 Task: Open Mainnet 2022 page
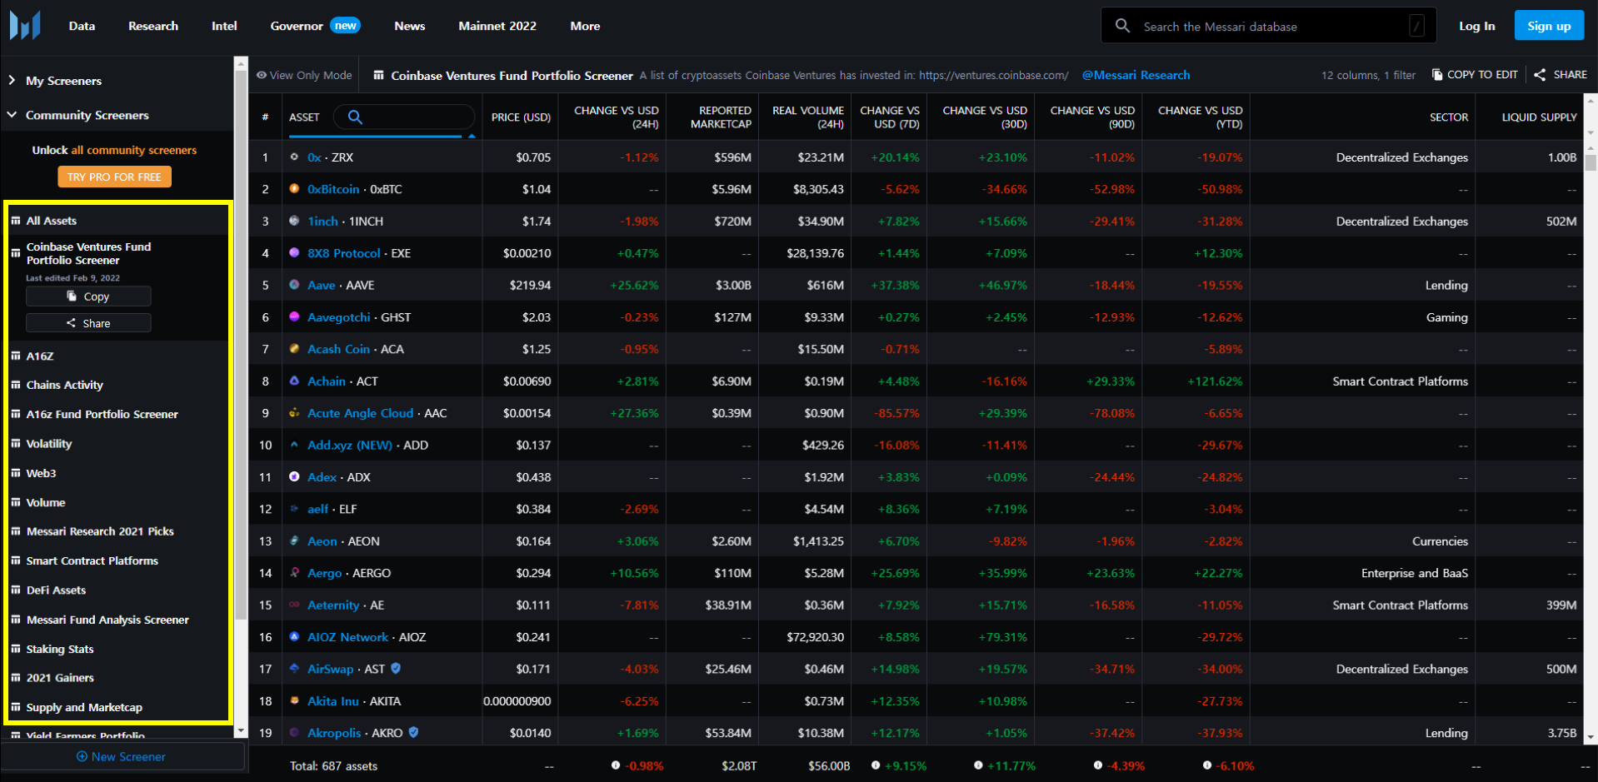(x=497, y=26)
